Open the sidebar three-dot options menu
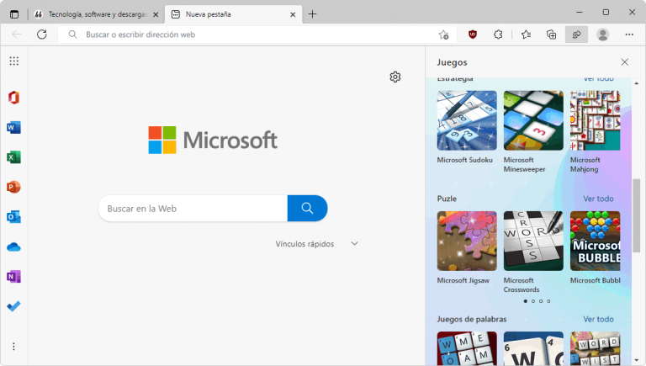Image resolution: width=646 pixels, height=366 pixels. tap(13, 347)
